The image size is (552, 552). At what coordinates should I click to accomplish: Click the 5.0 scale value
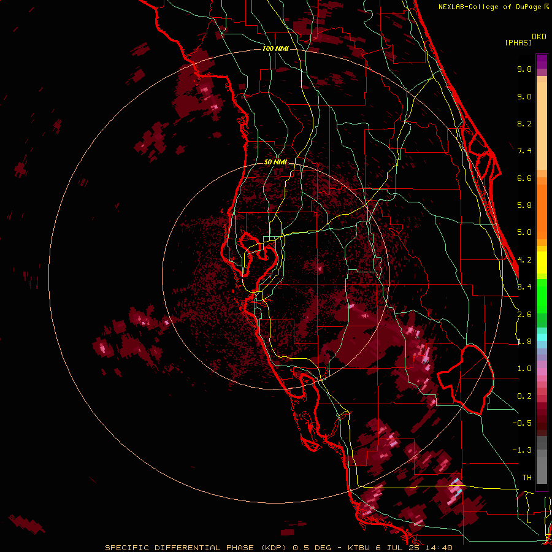click(x=524, y=232)
